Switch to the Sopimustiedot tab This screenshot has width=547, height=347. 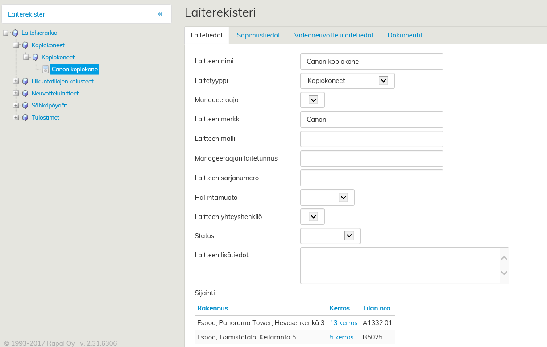[258, 35]
